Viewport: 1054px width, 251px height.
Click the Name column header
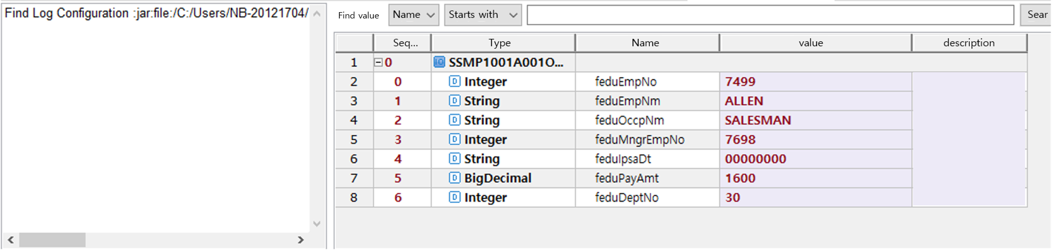[x=647, y=43]
